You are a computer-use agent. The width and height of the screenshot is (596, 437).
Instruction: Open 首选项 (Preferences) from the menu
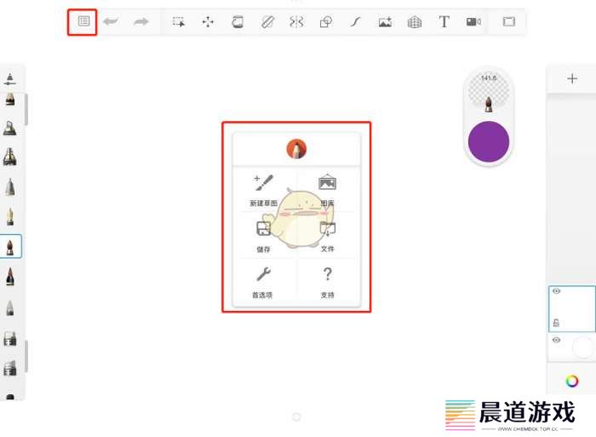click(262, 282)
